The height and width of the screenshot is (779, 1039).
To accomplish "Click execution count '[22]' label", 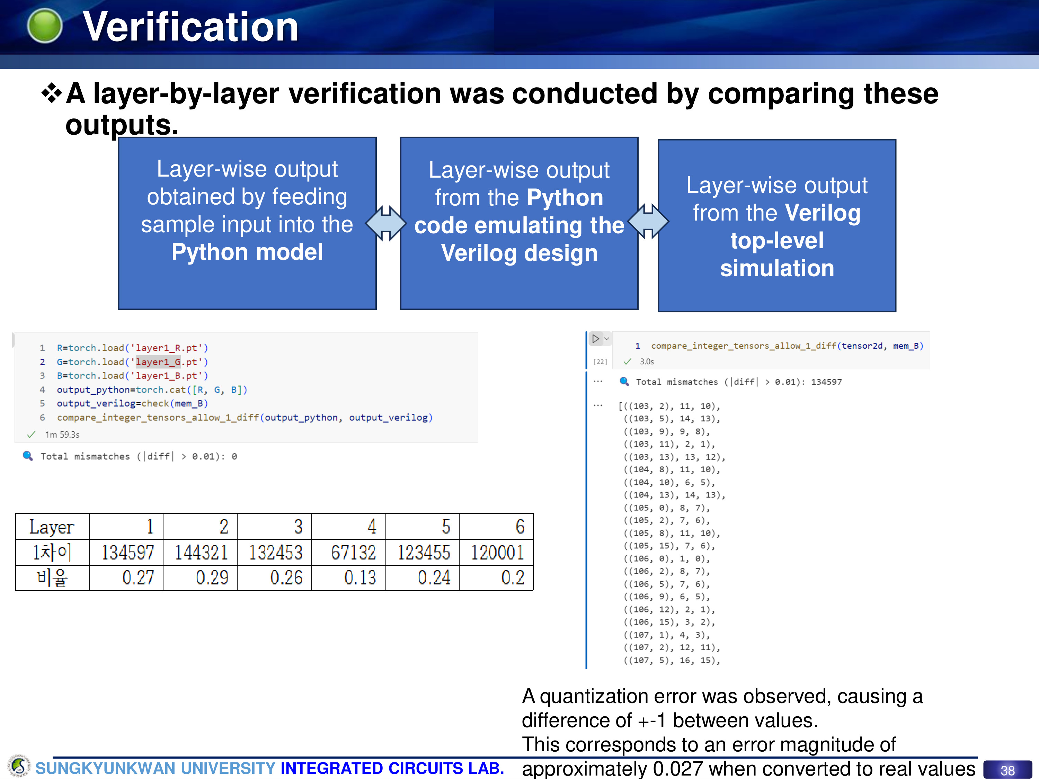I will pyautogui.click(x=600, y=361).
